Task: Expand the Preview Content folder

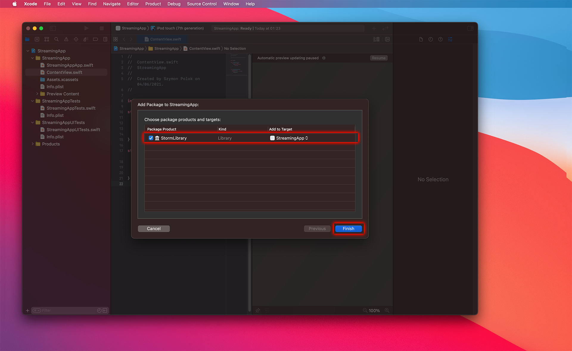Action: tap(37, 94)
